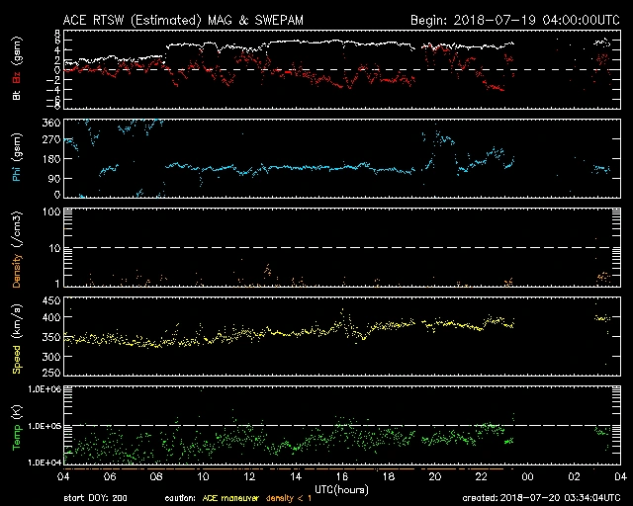The width and height of the screenshot is (633, 506).
Task: Click the '12' hour tick label
Action: 249,477
